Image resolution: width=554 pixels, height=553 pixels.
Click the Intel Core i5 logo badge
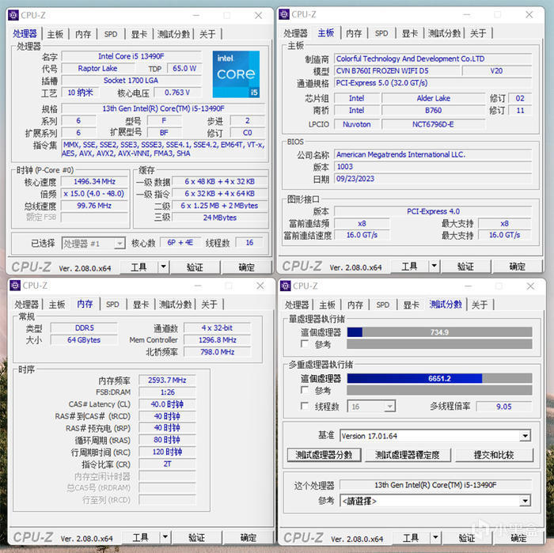point(236,74)
